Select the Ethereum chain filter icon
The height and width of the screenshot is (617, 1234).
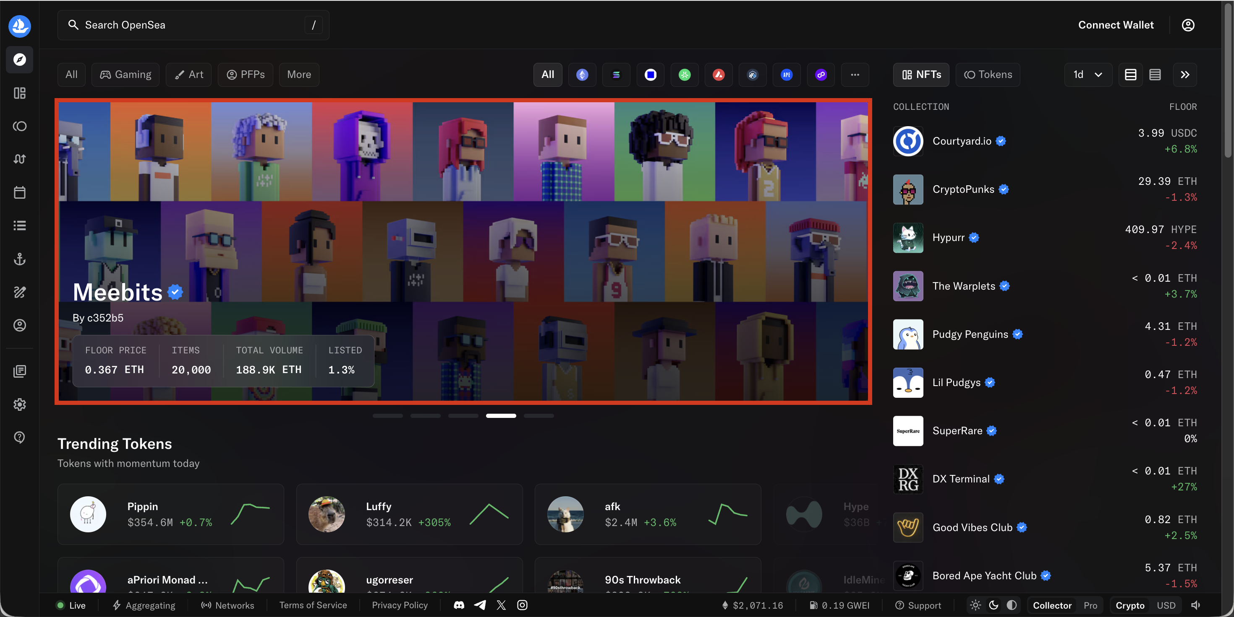click(x=582, y=75)
